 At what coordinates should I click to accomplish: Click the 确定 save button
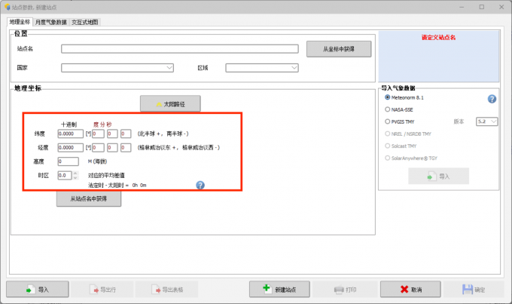474,289
